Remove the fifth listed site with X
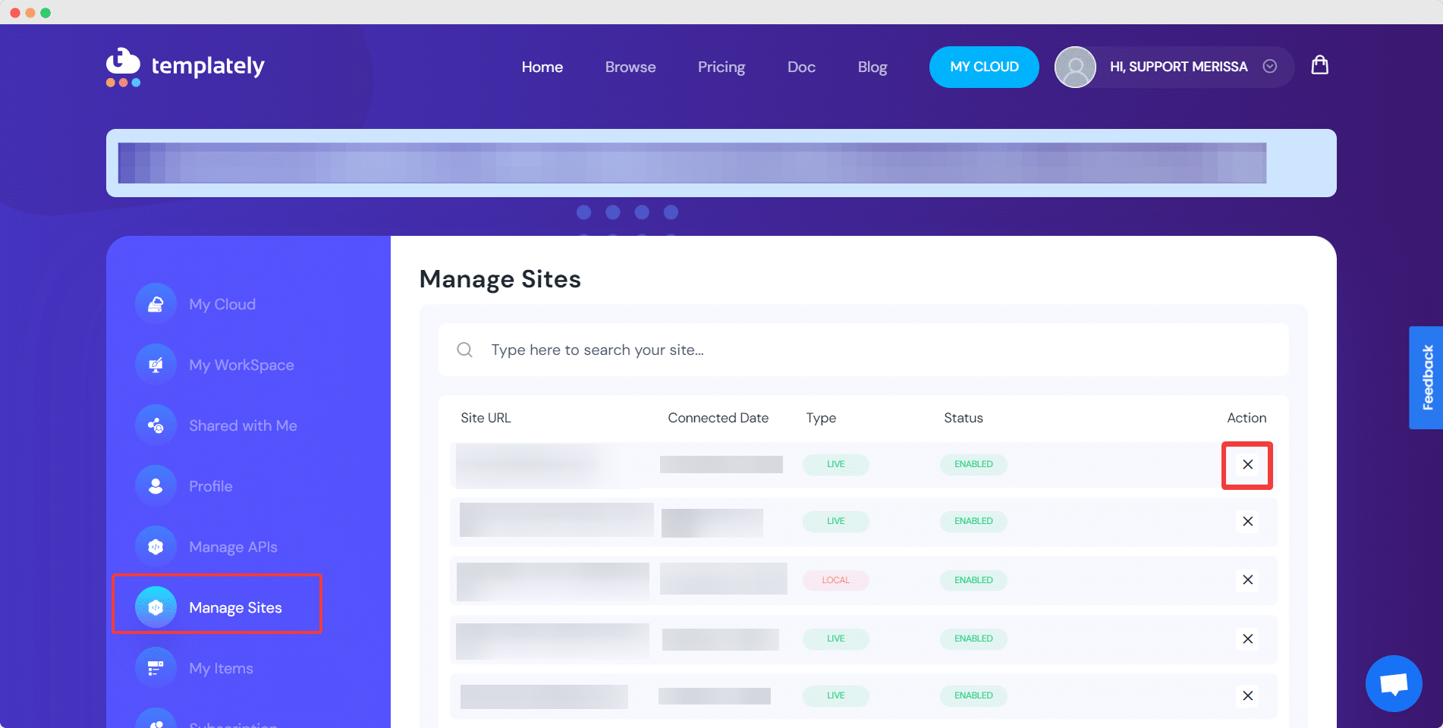Viewport: 1443px width, 728px height. tap(1247, 695)
